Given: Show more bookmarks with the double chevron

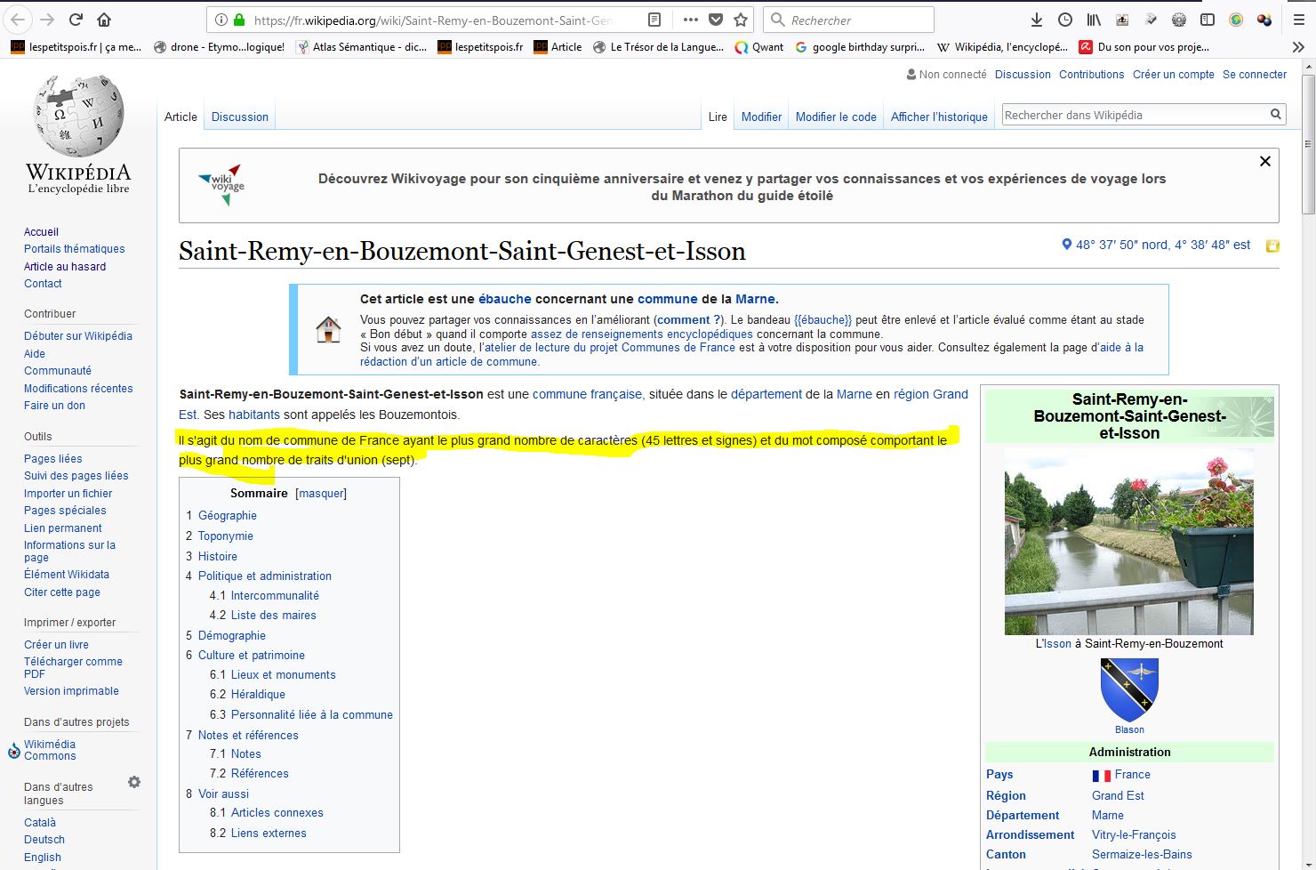Looking at the screenshot, I should (x=1298, y=47).
